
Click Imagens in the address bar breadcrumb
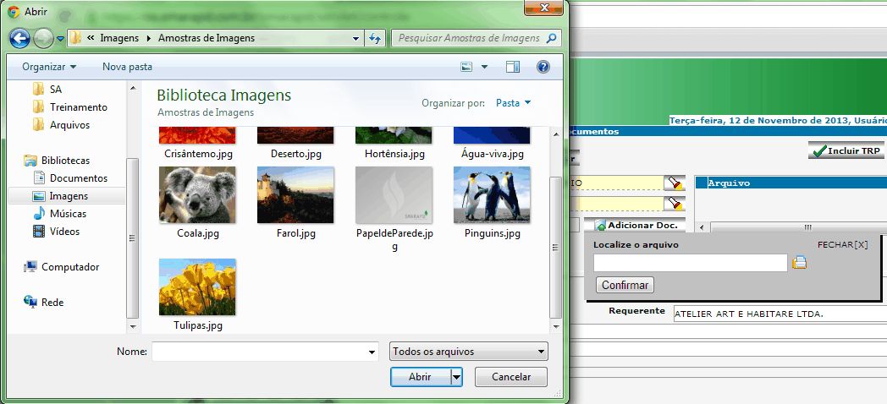click(x=119, y=38)
